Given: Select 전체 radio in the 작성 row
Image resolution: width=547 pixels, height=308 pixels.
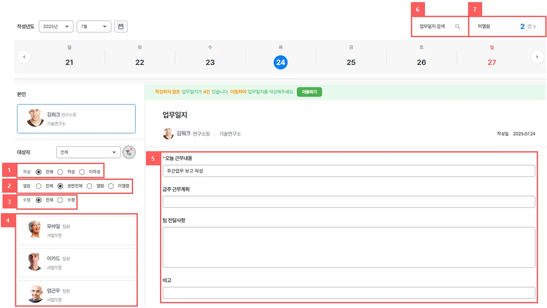Looking at the screenshot, I should tap(39, 172).
